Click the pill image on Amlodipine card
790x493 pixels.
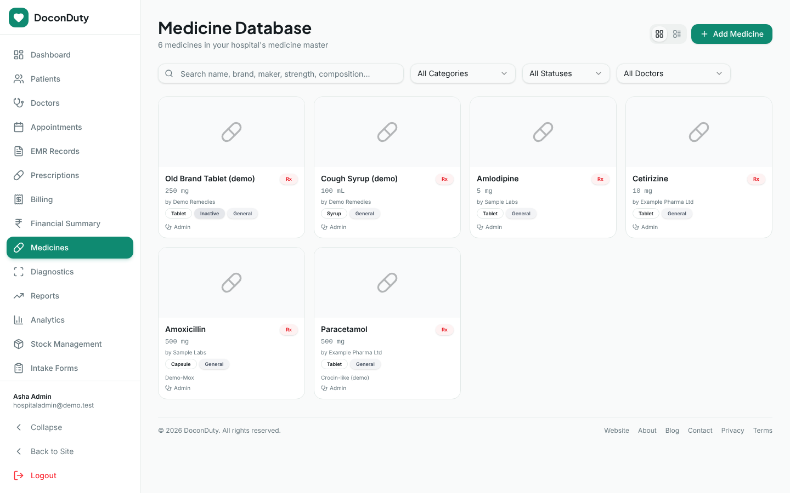pyautogui.click(x=543, y=132)
